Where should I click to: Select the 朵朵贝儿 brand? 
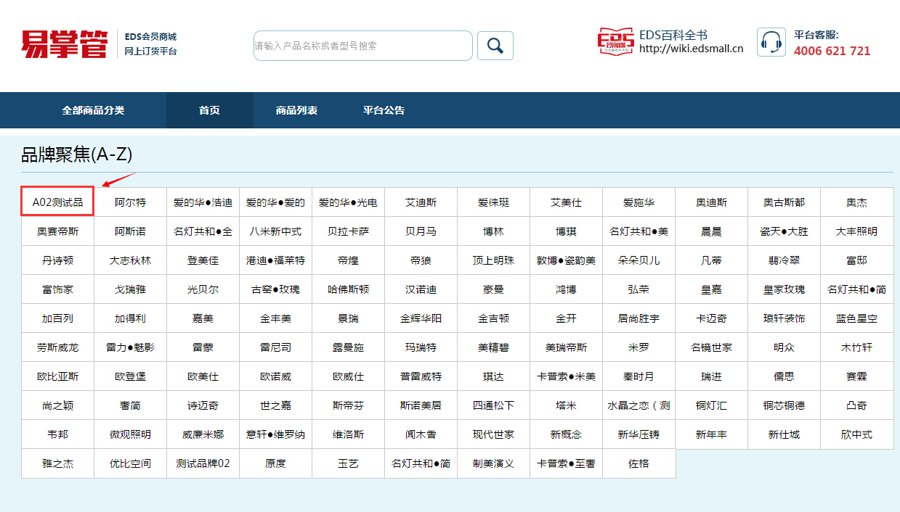639,260
